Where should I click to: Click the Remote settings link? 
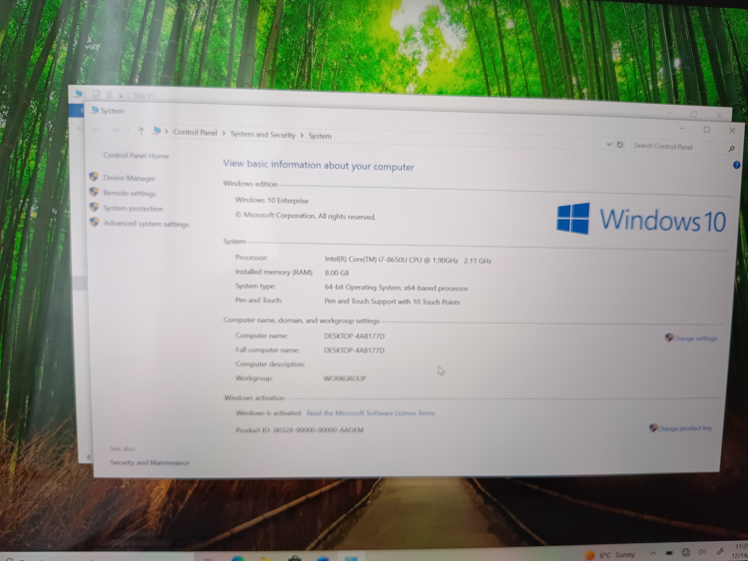pos(129,193)
